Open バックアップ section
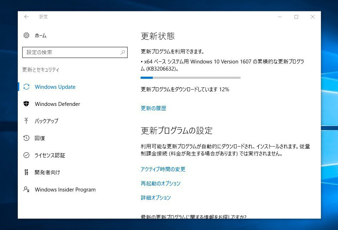 (46, 121)
